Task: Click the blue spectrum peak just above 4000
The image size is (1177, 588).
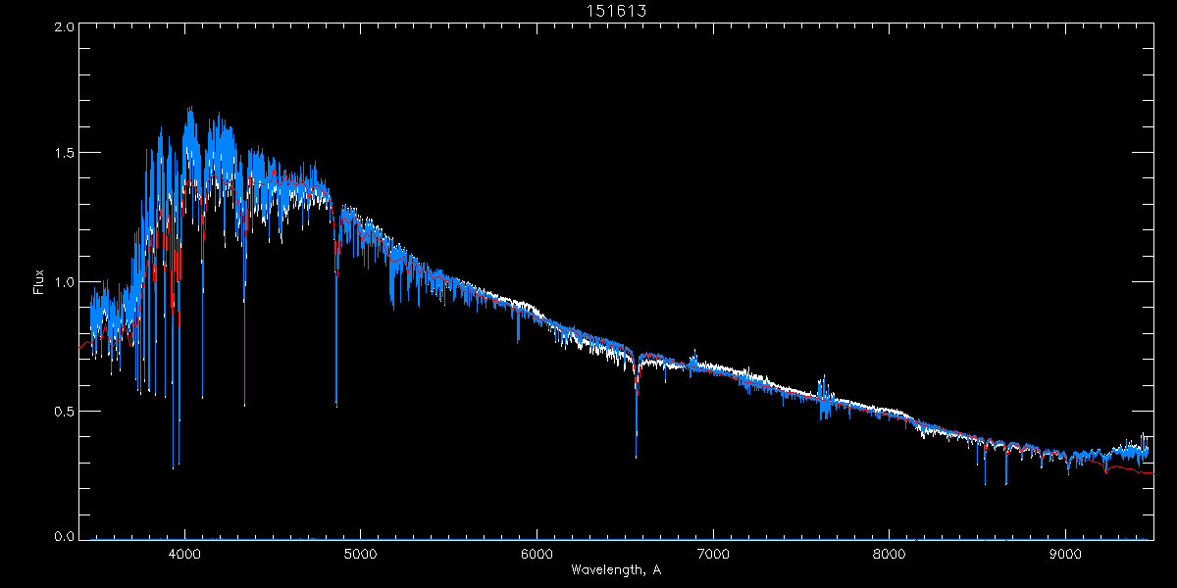Action: 189,110
